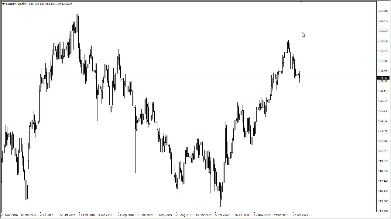Select the 20 Nov 2016 date label
Image resolution: width=391 pixels, height=219 pixels.
pos(9,215)
